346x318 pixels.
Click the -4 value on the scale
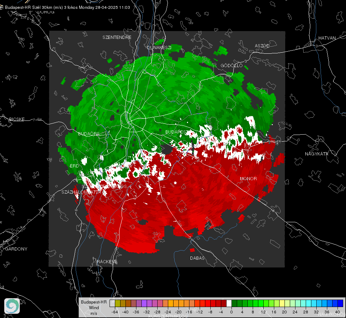pos(221,312)
